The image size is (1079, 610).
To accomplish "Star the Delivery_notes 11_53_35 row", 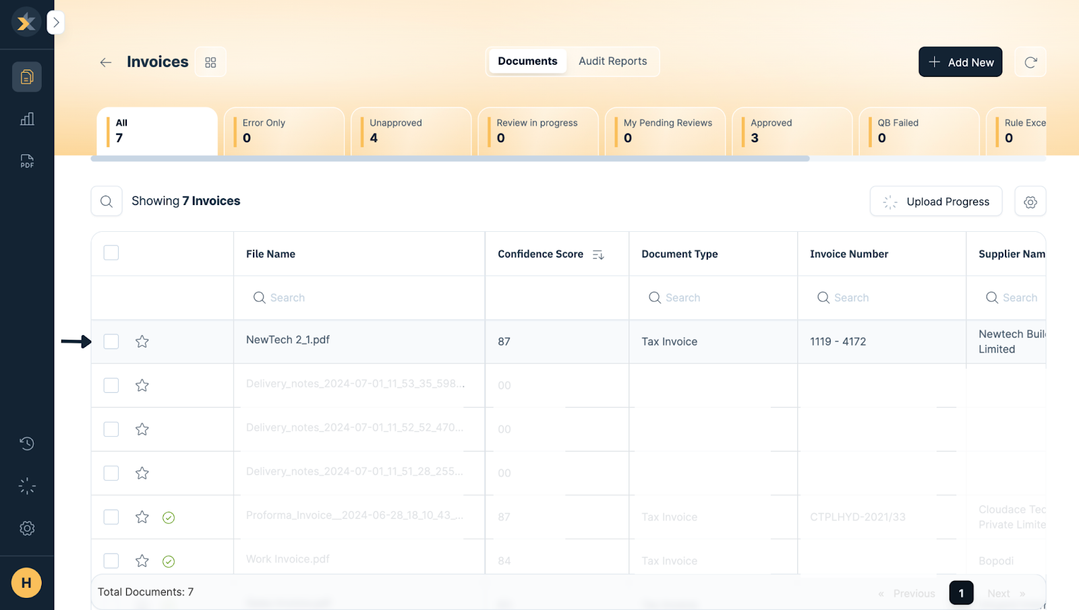I will pos(142,386).
